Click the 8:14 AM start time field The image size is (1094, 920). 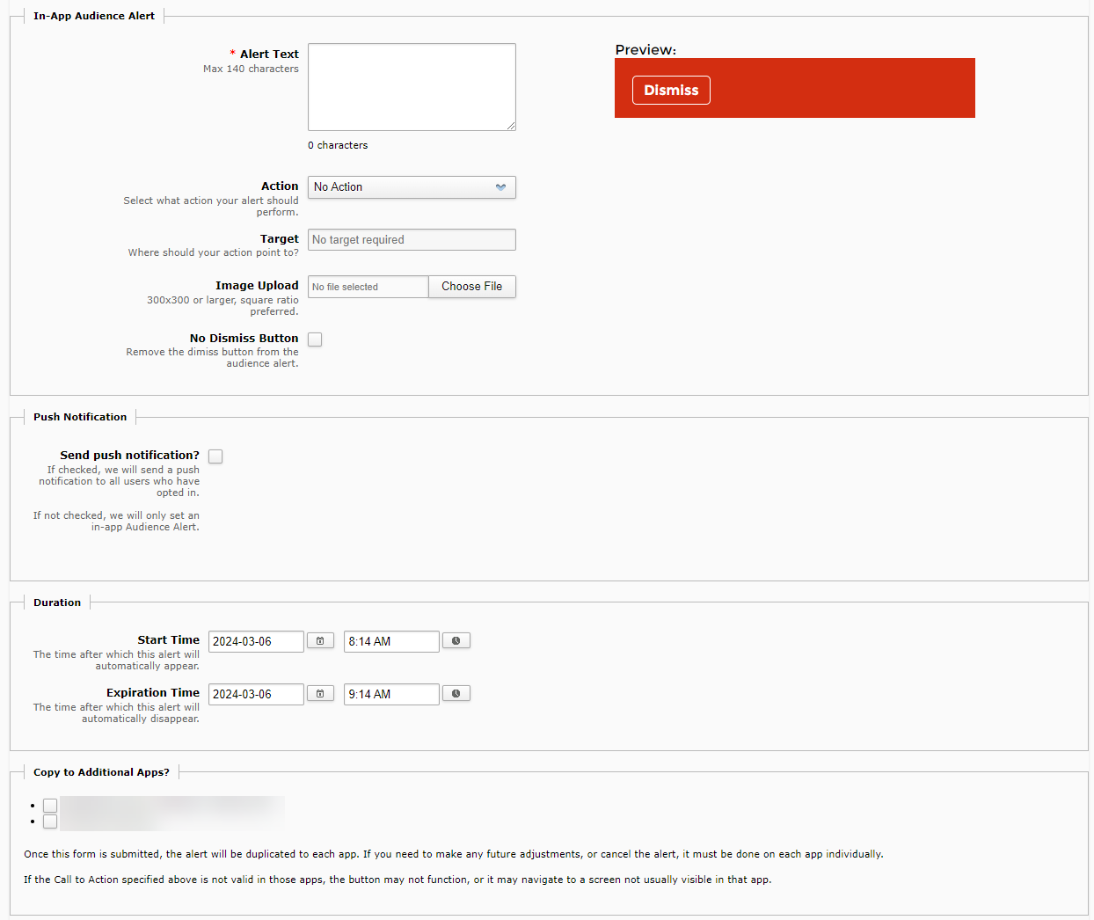point(391,641)
